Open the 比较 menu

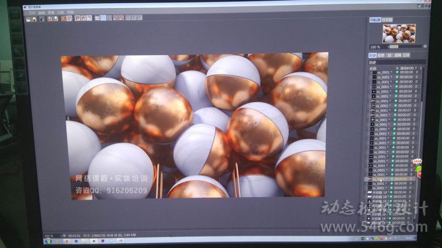coord(61,12)
